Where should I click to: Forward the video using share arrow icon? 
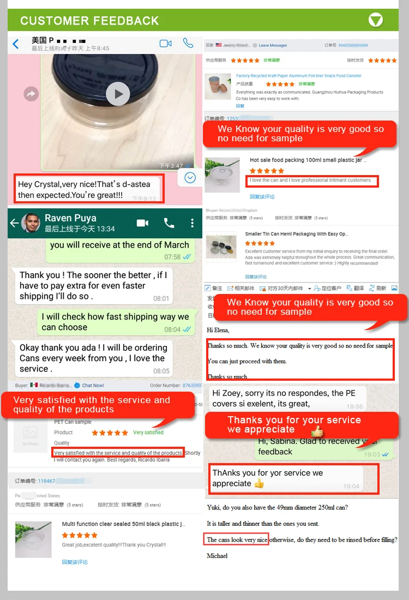(x=32, y=94)
